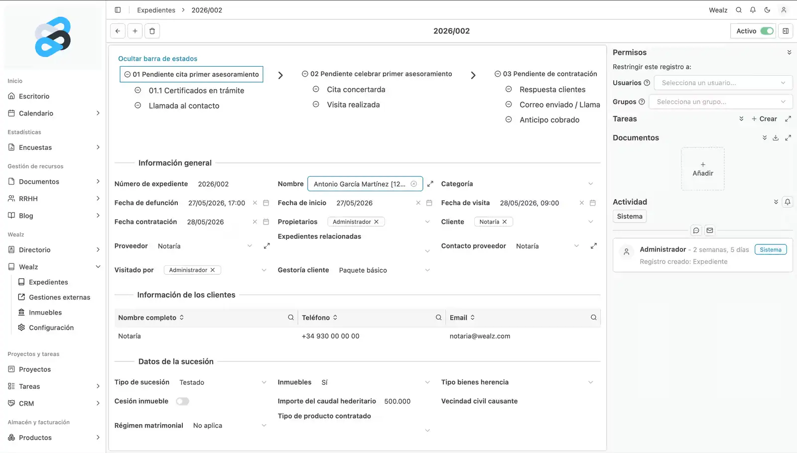This screenshot has height=453, width=797.
Task: Click the Sistema filter button in Actividad
Action: point(630,217)
